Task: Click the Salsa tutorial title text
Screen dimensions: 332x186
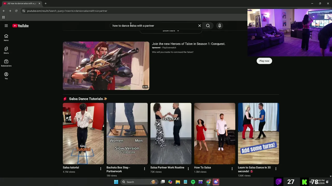Action: point(71,168)
